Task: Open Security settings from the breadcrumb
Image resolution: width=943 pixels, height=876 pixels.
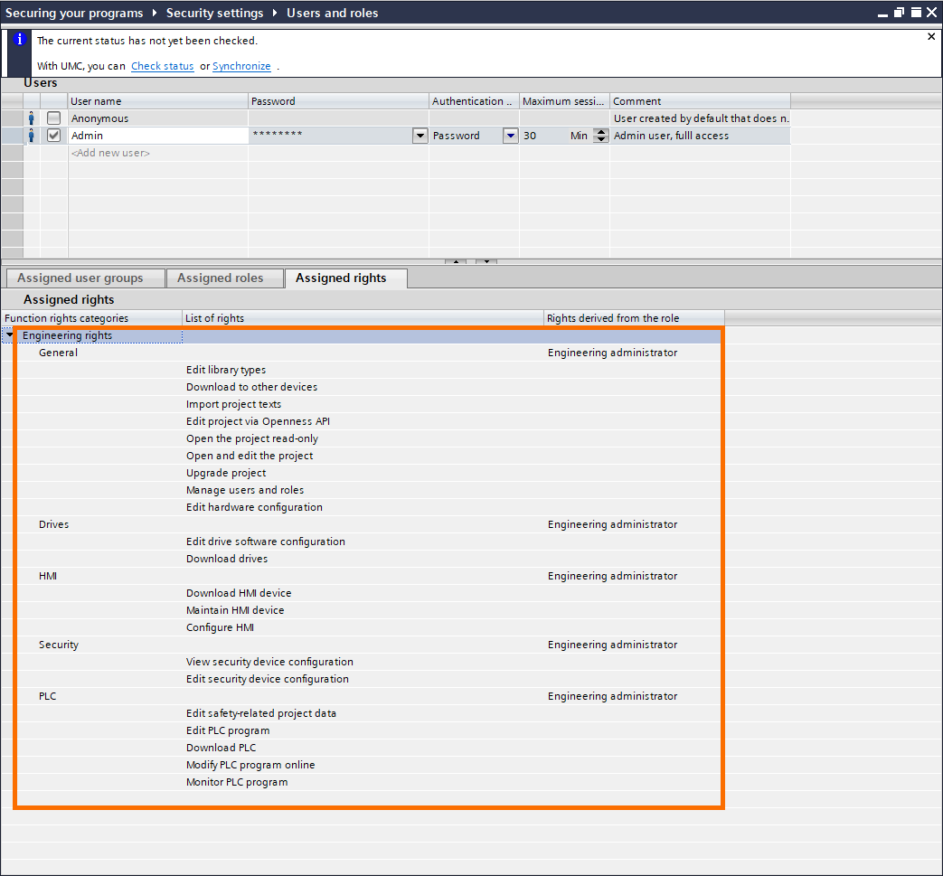Action: click(x=214, y=13)
